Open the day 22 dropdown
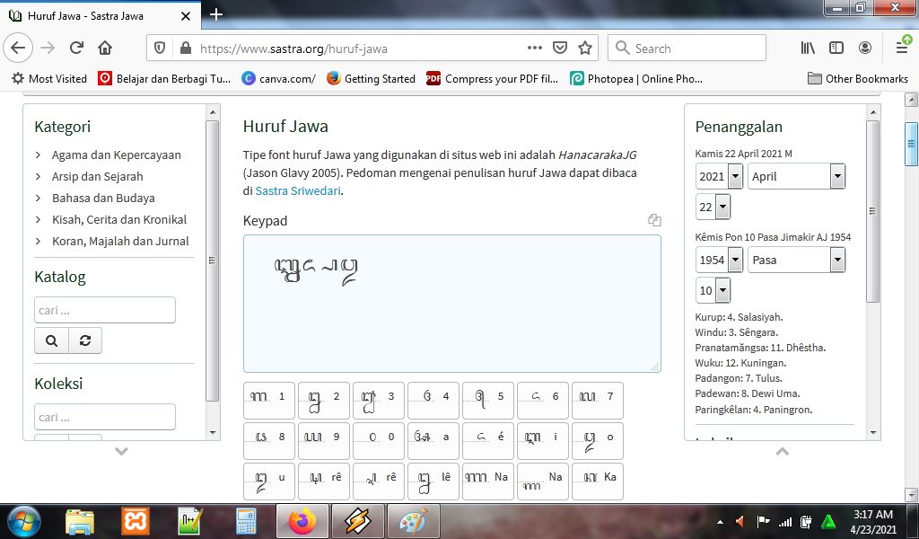The image size is (919, 539). tap(713, 207)
